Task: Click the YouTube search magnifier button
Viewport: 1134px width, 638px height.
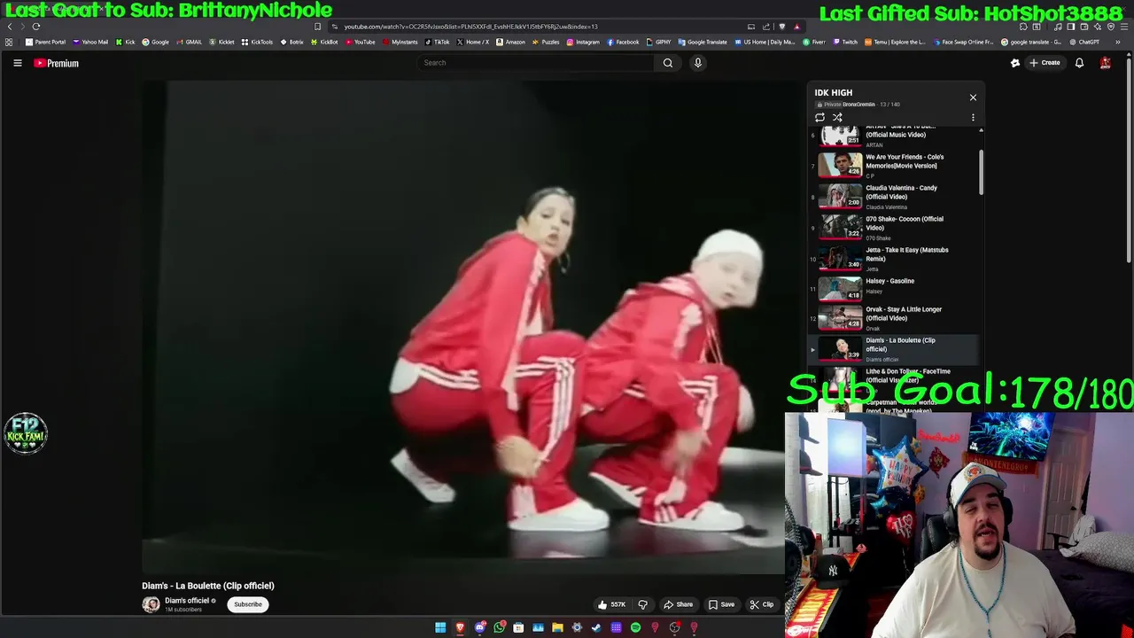Action: [x=668, y=63]
